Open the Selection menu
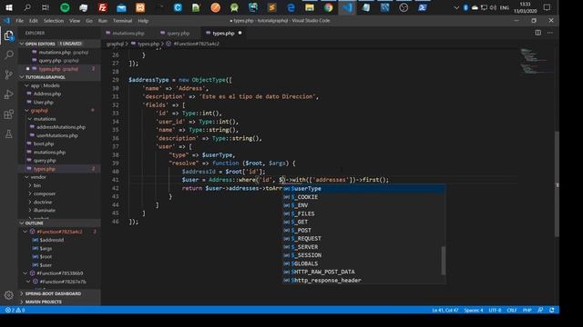 coord(54,21)
